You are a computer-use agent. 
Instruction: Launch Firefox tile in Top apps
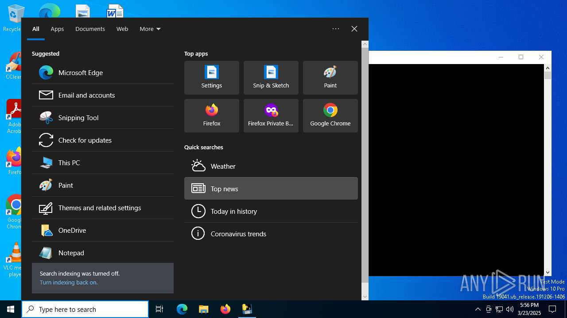click(212, 116)
